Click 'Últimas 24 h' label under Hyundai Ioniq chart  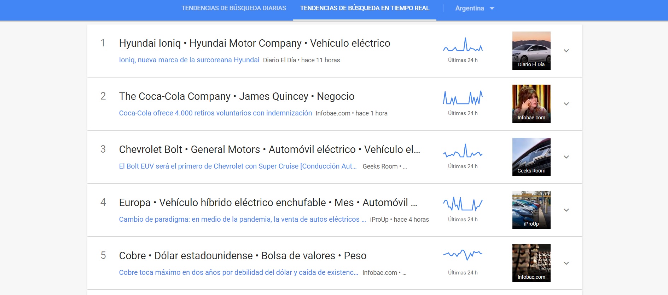click(463, 60)
